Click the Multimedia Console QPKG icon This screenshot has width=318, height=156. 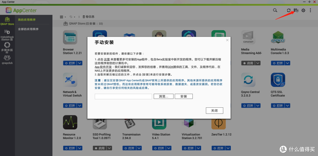pyautogui.click(x=278, y=37)
